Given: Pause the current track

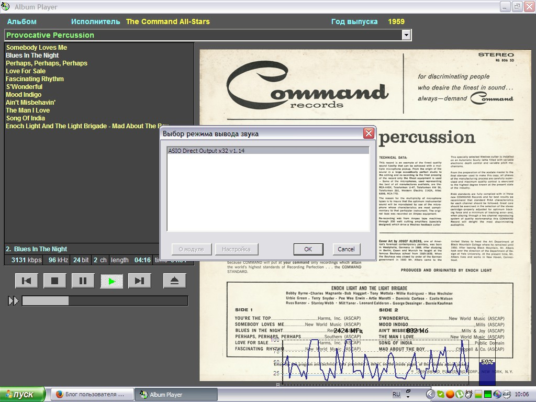Looking at the screenshot, I should [83, 281].
